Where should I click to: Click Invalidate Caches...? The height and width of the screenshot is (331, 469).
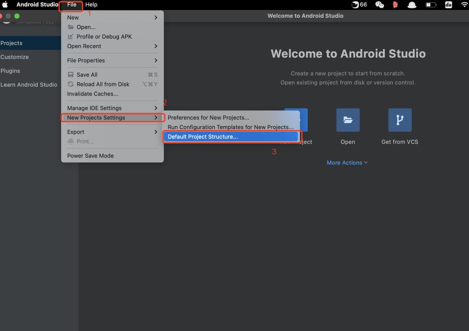pyautogui.click(x=92, y=94)
